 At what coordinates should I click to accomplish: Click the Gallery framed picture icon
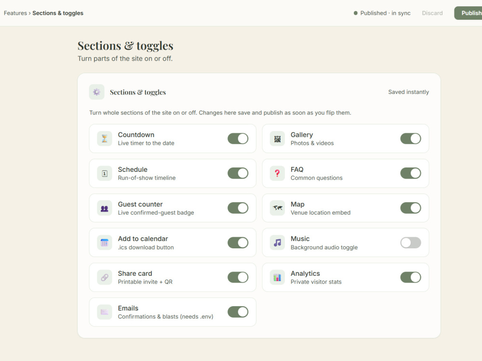coord(277,139)
